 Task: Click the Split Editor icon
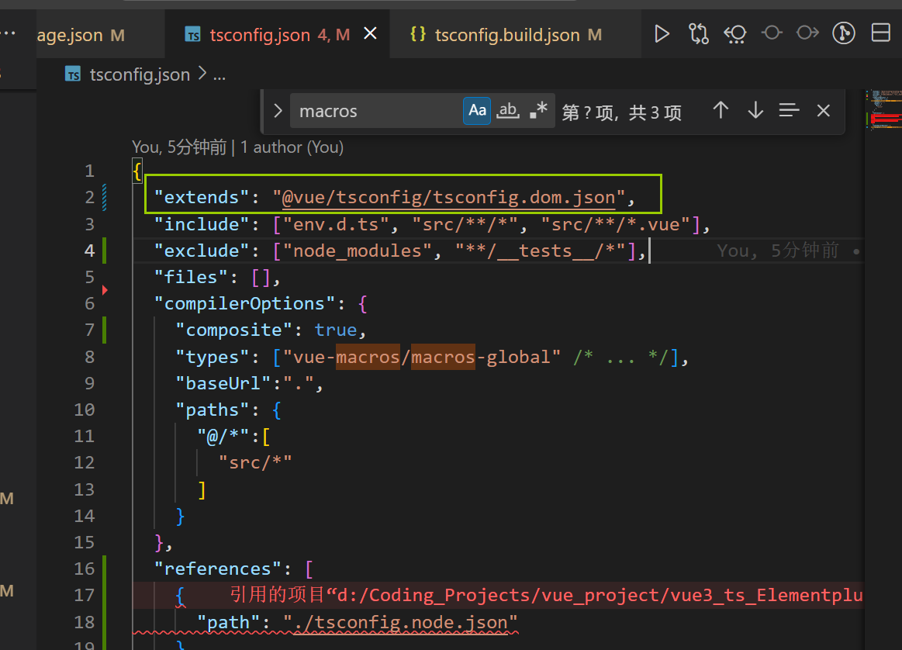880,33
